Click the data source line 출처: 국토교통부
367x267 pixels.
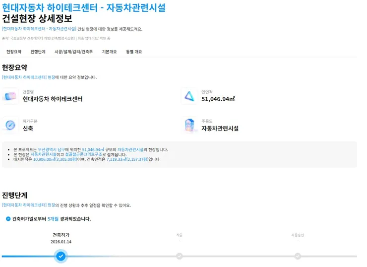click(56, 38)
